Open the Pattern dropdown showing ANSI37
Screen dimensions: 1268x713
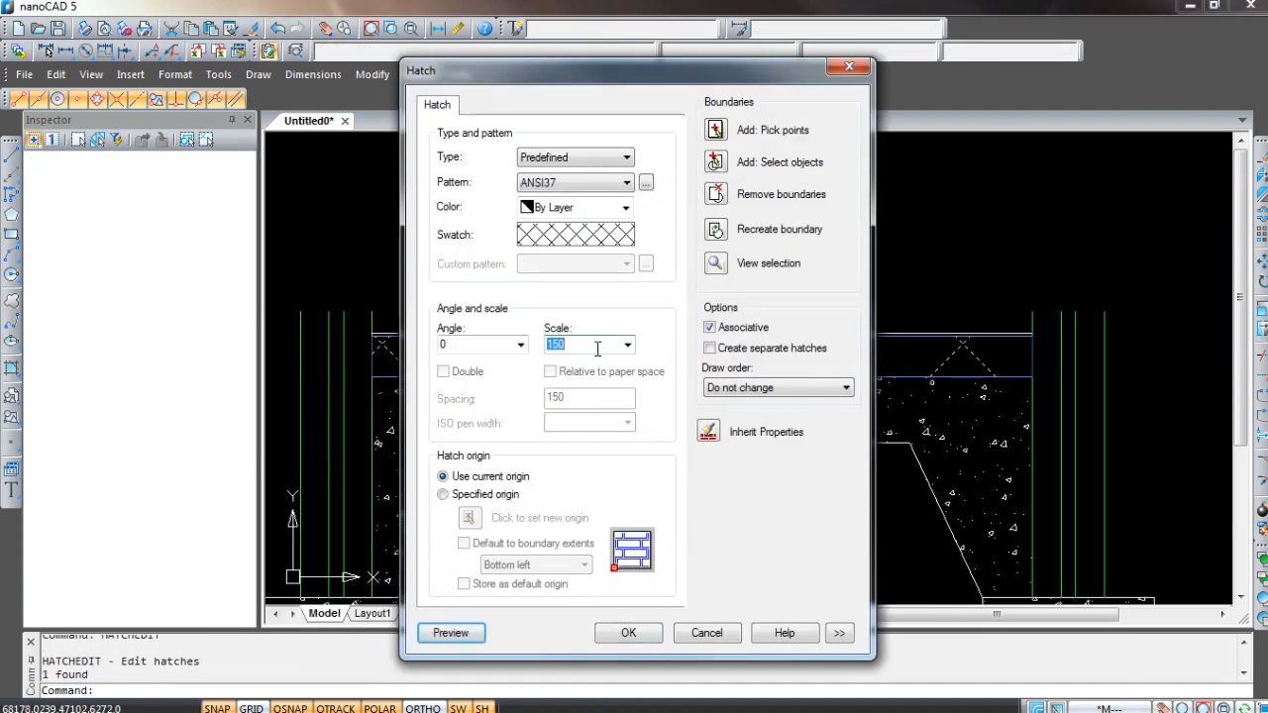coord(576,182)
